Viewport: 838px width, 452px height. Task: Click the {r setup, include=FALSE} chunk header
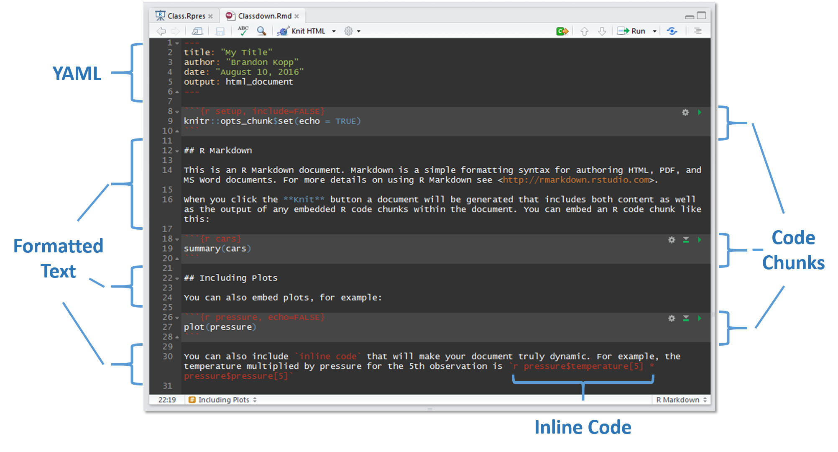[255, 111]
